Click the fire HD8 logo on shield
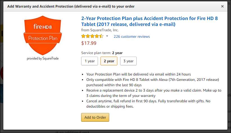The image size is (231, 133). (x=42, y=27)
